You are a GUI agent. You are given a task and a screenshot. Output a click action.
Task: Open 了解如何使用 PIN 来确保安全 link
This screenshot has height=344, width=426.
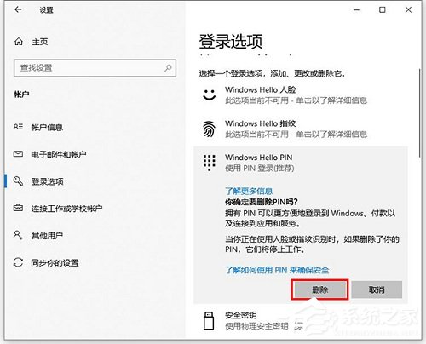coord(277,270)
